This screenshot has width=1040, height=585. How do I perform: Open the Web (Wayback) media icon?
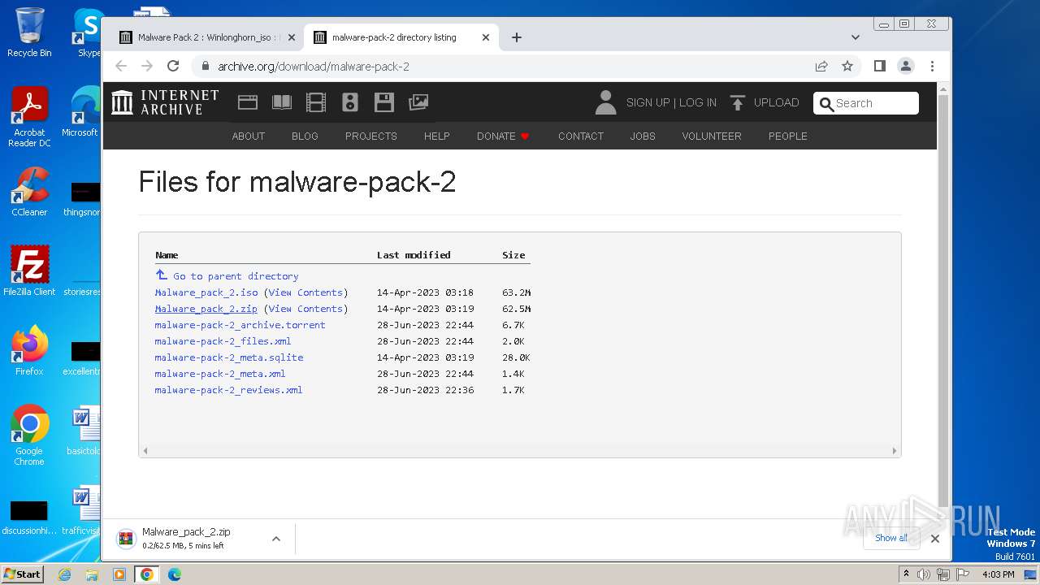click(248, 102)
